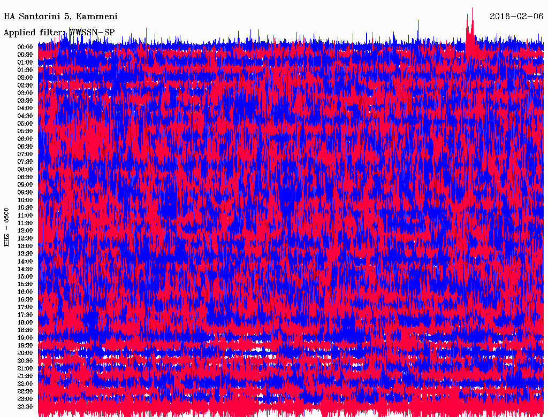
Task: Select the 14:30 time row label
Action: click(25, 269)
